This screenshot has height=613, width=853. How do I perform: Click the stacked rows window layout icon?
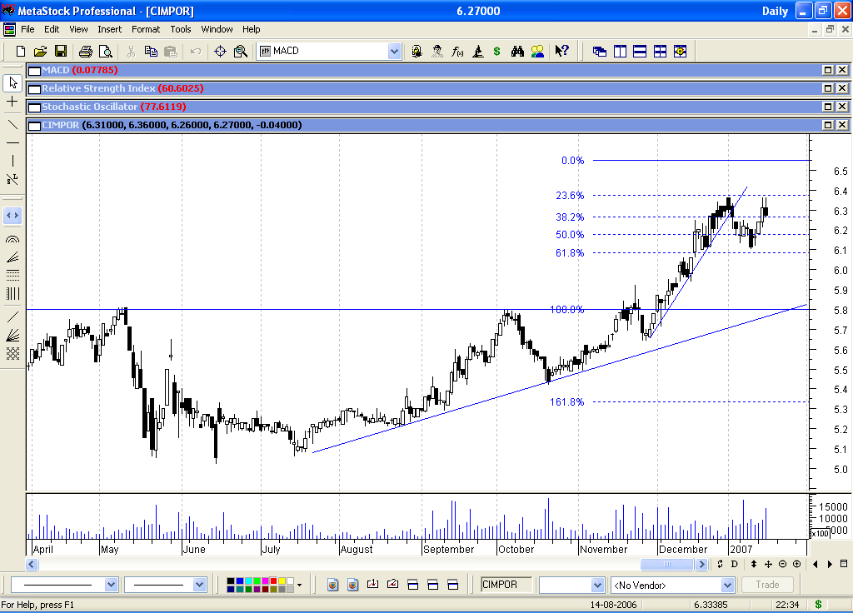click(640, 51)
